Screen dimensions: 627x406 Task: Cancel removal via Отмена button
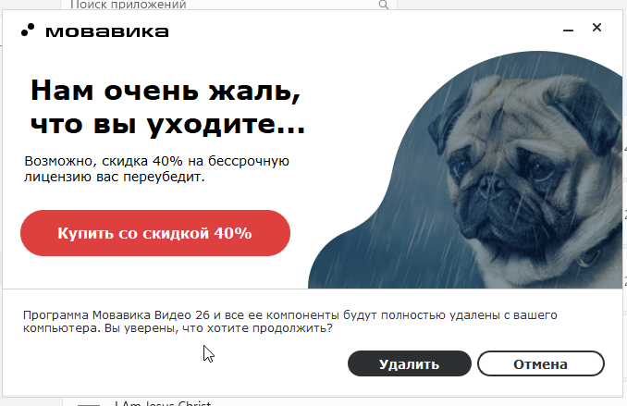[541, 363]
